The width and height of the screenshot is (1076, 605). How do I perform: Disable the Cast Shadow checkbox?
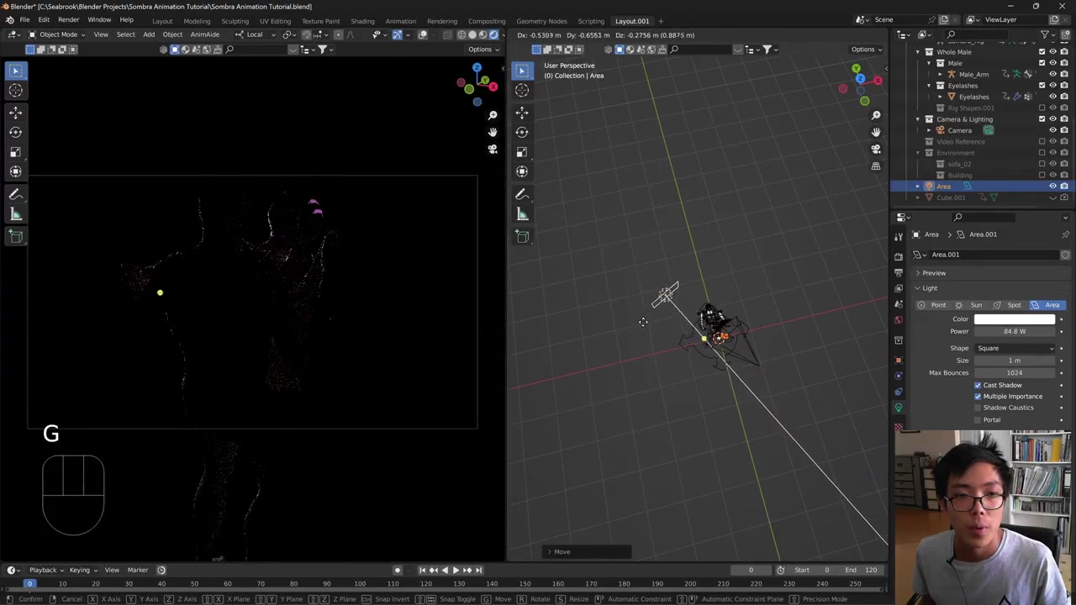[978, 385]
